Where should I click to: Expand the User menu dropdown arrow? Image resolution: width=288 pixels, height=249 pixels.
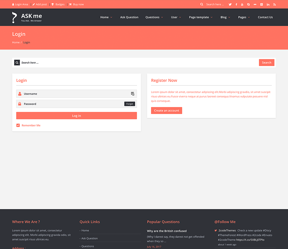pos(180,18)
